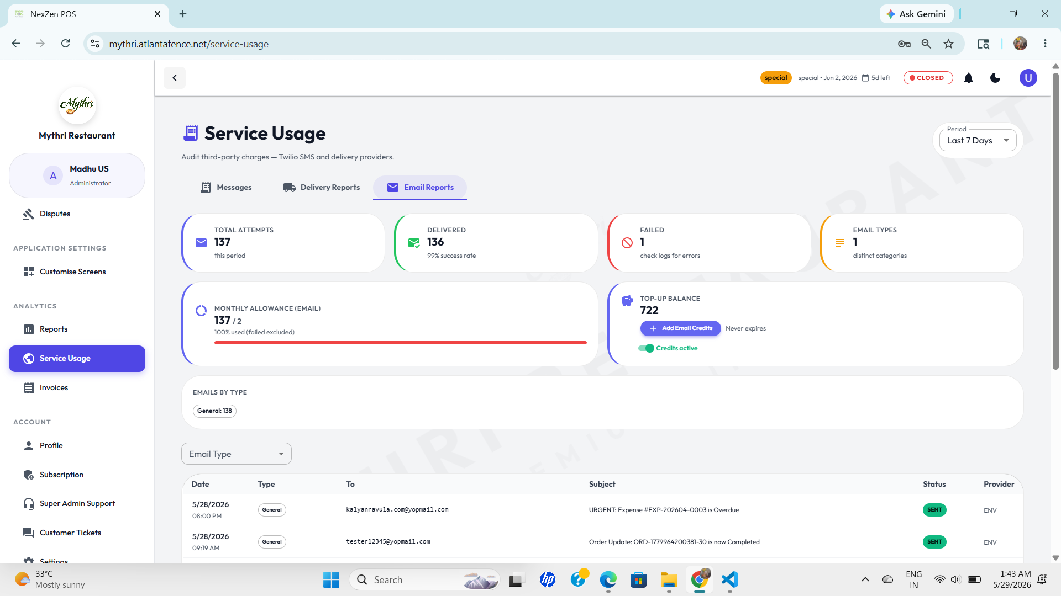The width and height of the screenshot is (1061, 596).
Task: Open Chrome three-dot menu
Action: [1045, 44]
